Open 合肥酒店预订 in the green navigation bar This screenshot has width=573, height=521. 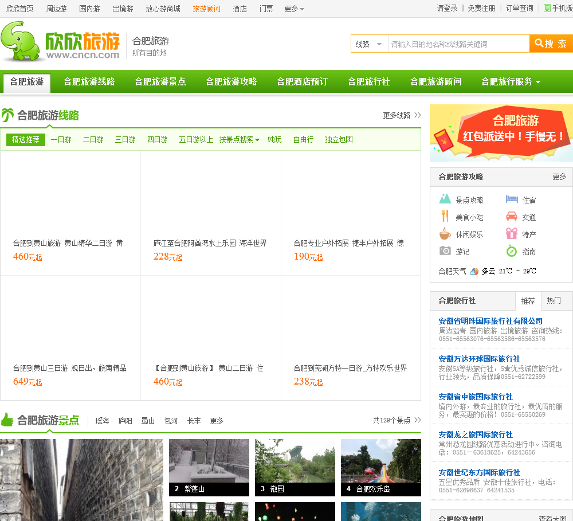pos(302,81)
